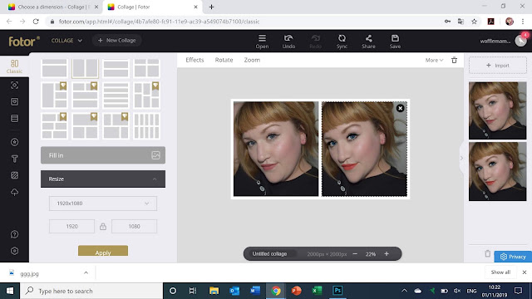Open the stickers star icon in sidebar
This screenshot has height=299, width=532.
tap(14, 142)
